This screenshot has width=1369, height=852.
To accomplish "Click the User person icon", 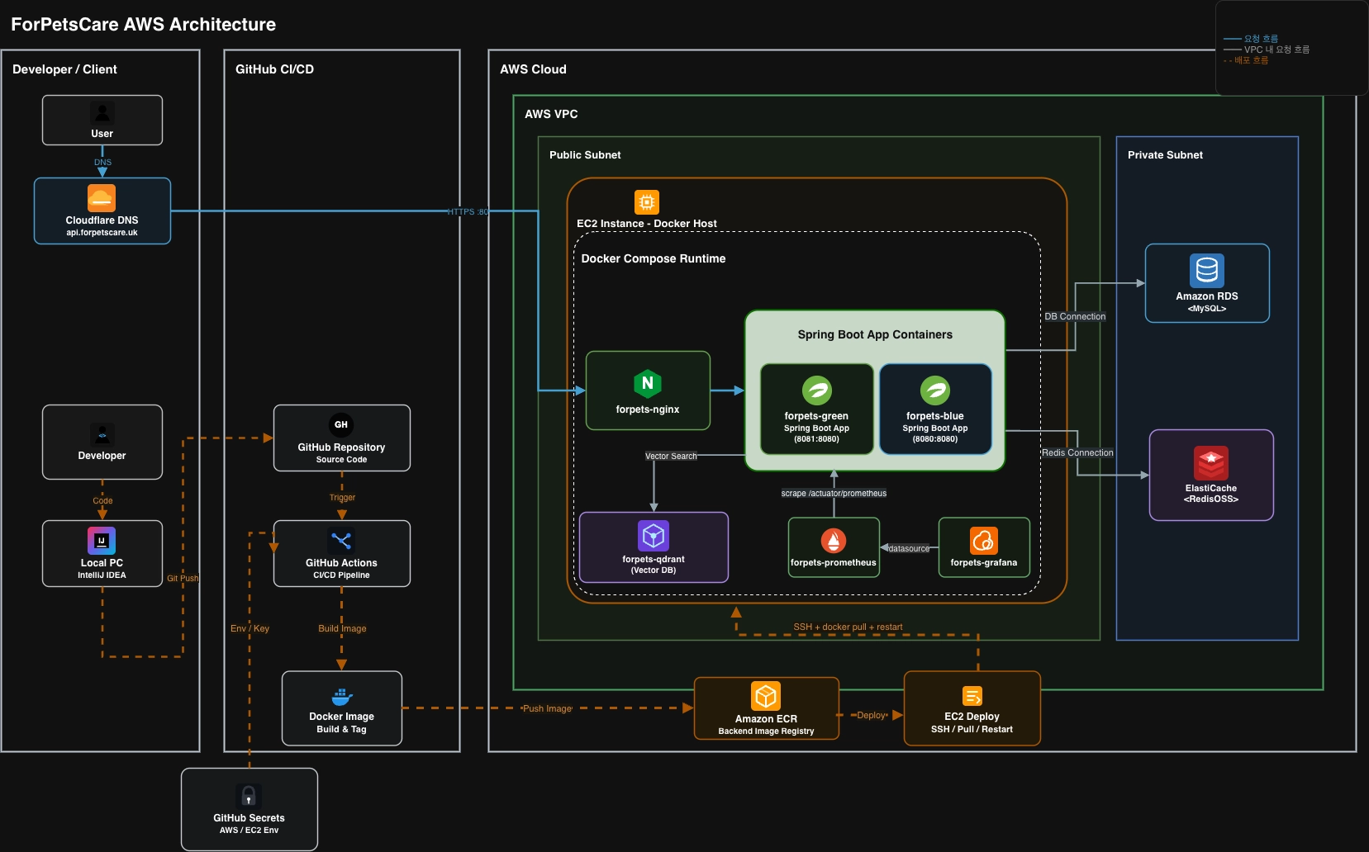I will point(102,113).
